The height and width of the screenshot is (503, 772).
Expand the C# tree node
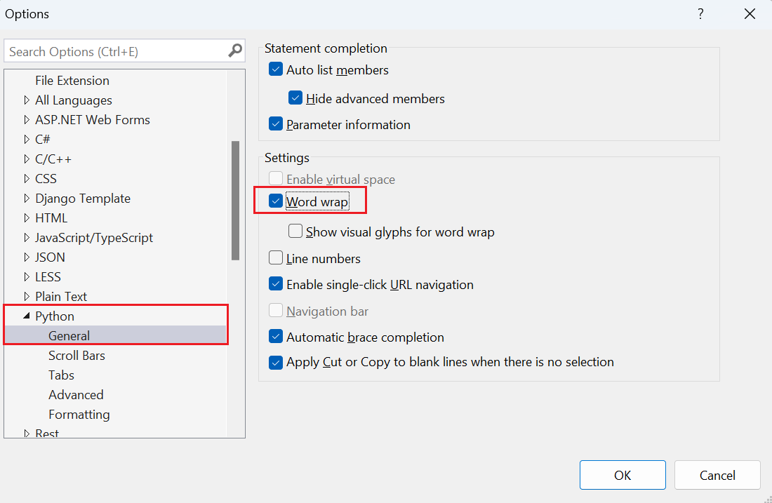click(27, 140)
